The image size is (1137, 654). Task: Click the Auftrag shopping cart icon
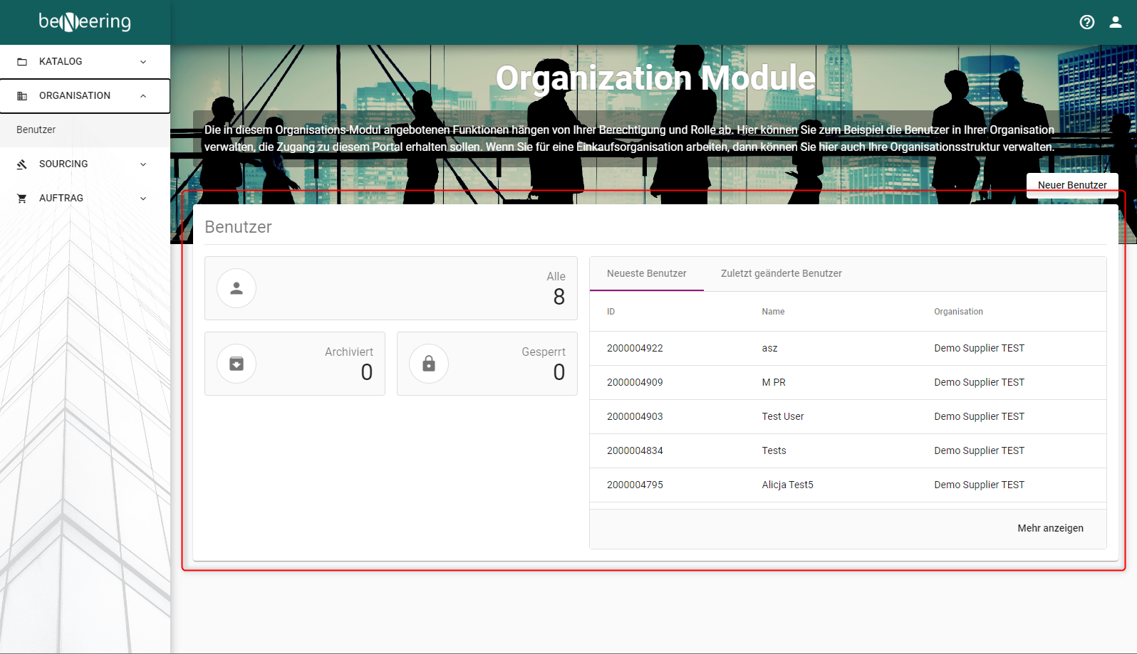point(22,199)
